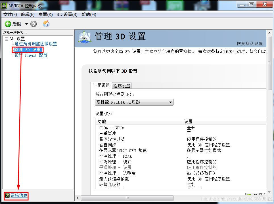Click the Manage 3D Settings header graphic
Image resolution: width=274 pixels, height=204 pixels.
point(85,37)
